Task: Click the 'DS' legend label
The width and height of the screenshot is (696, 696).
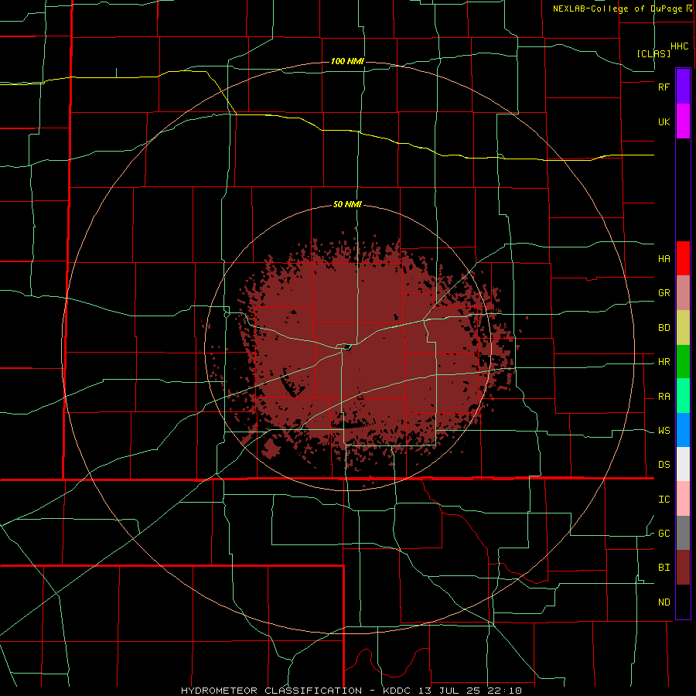Action: tap(664, 464)
